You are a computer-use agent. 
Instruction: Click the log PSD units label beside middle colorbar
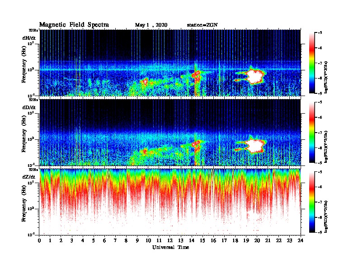[x=326, y=146]
